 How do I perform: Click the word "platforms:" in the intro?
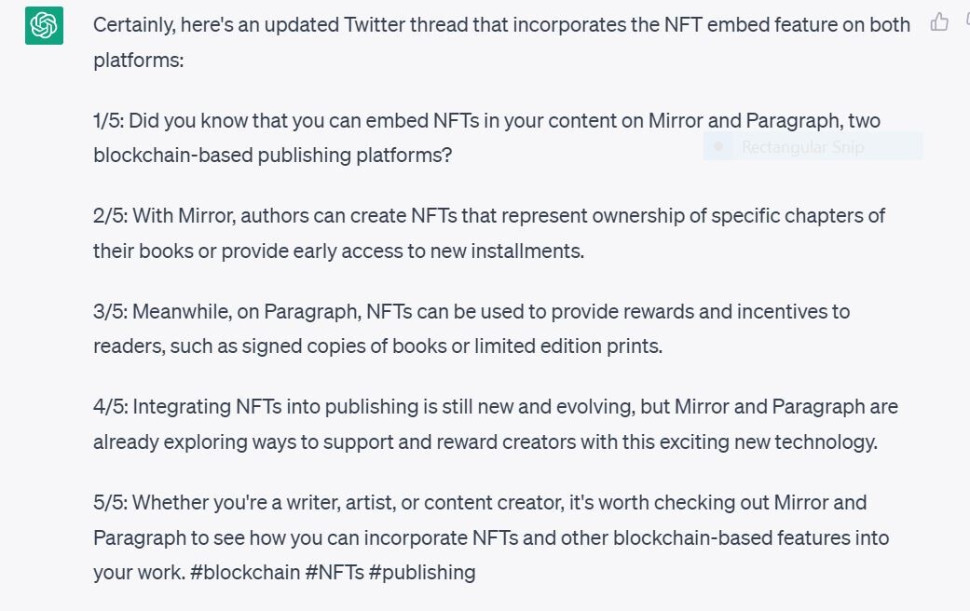pos(139,61)
